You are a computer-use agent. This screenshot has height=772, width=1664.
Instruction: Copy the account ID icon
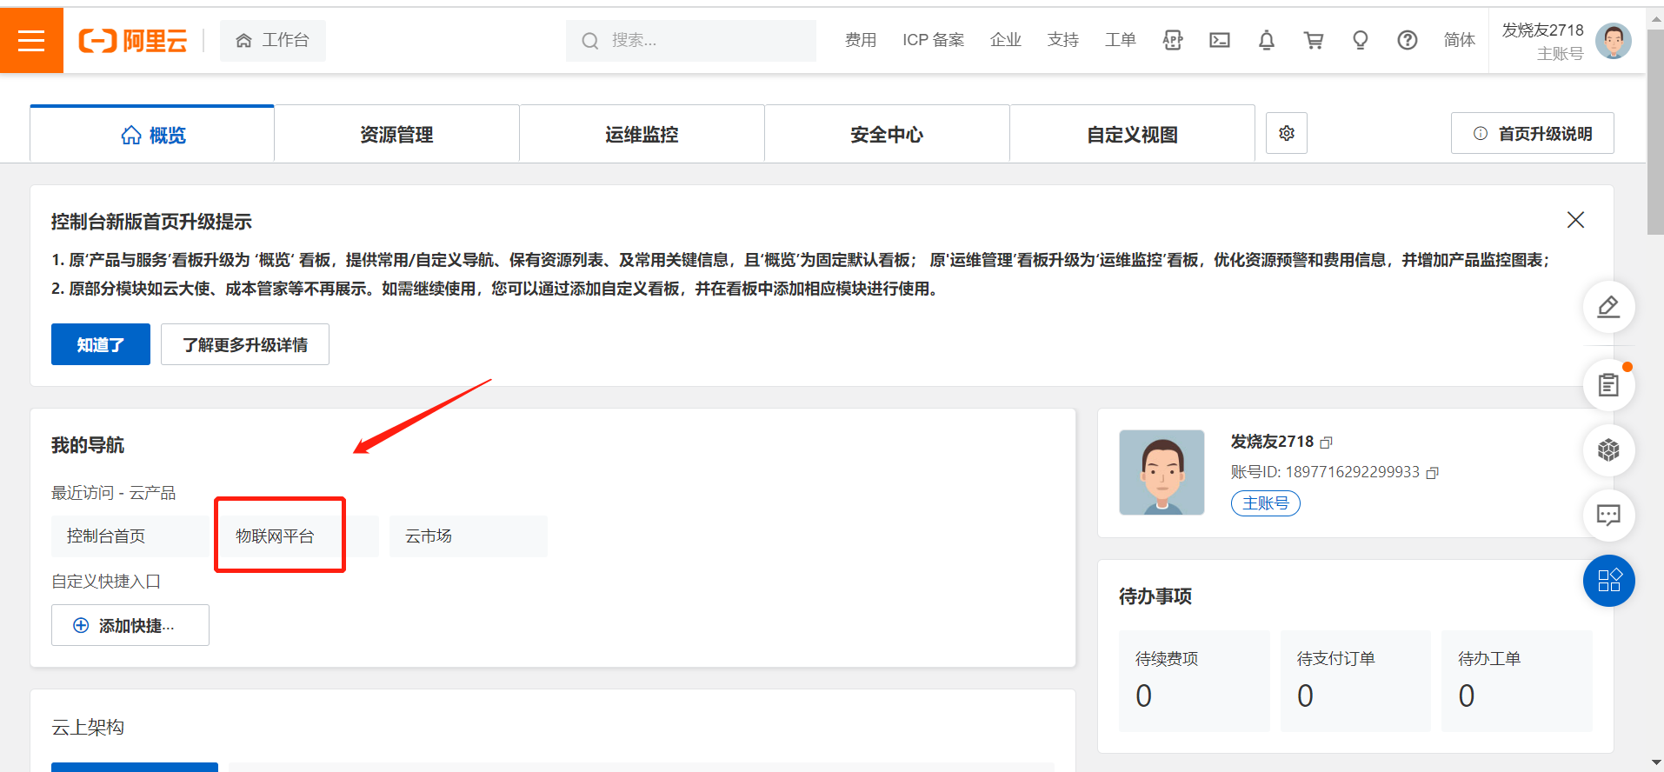click(x=1433, y=473)
